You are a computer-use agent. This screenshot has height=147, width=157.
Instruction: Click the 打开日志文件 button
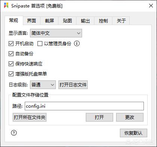coord(73,85)
